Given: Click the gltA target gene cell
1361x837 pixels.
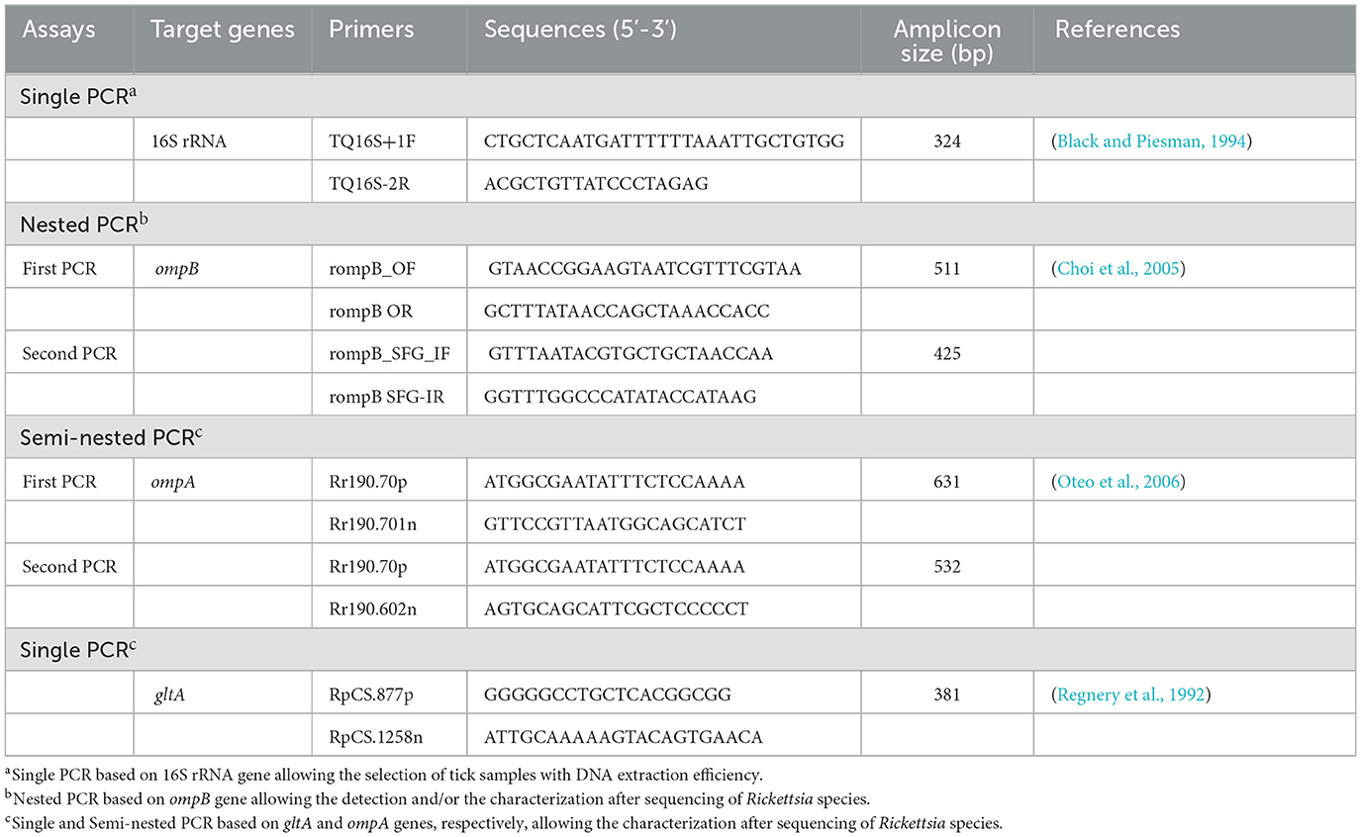Looking at the screenshot, I should (x=169, y=695).
